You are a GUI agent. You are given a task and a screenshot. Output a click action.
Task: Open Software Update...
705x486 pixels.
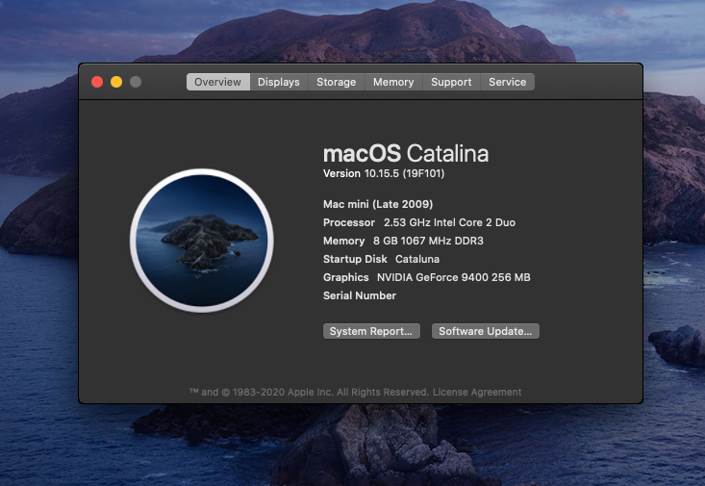pos(486,331)
